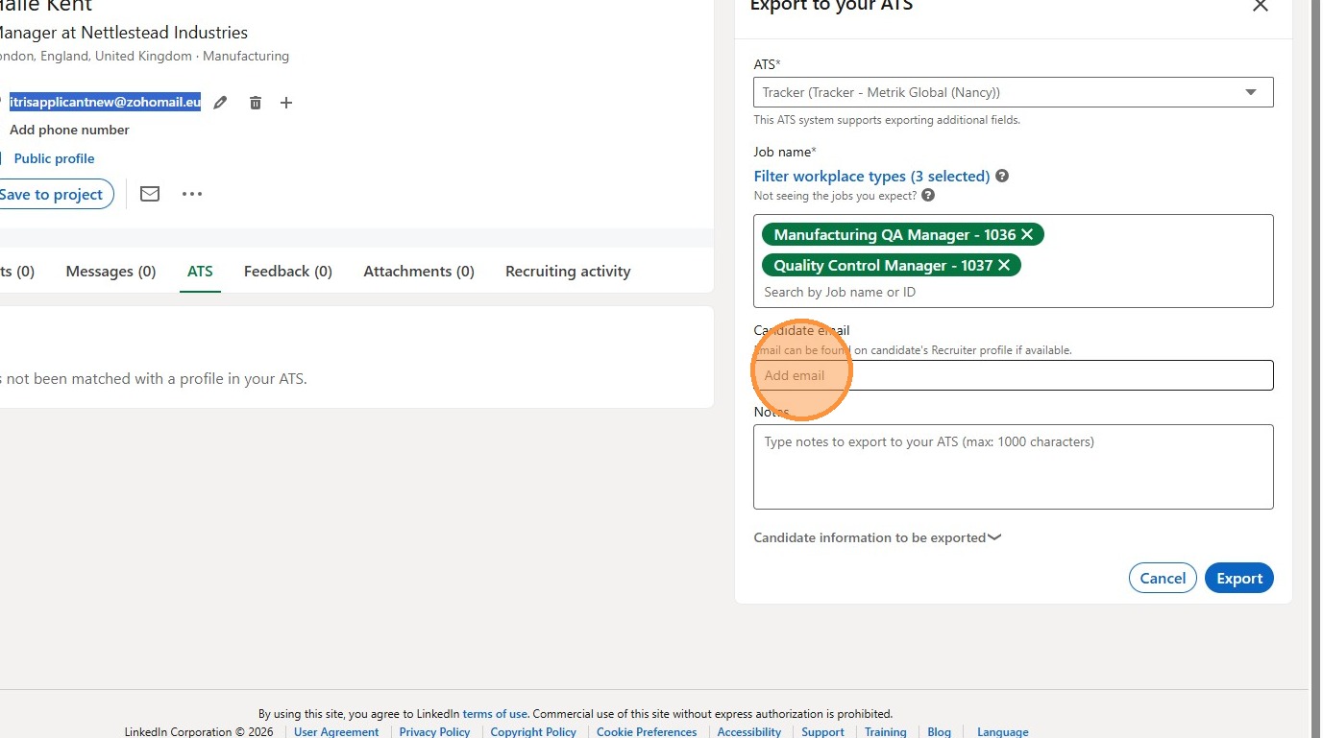
Task: Open more actions ellipsis menu
Action: (192, 194)
